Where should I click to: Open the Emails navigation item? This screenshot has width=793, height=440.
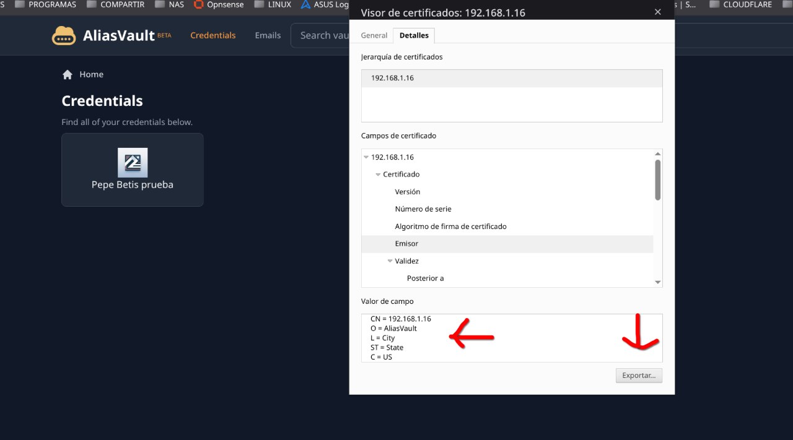coord(268,35)
